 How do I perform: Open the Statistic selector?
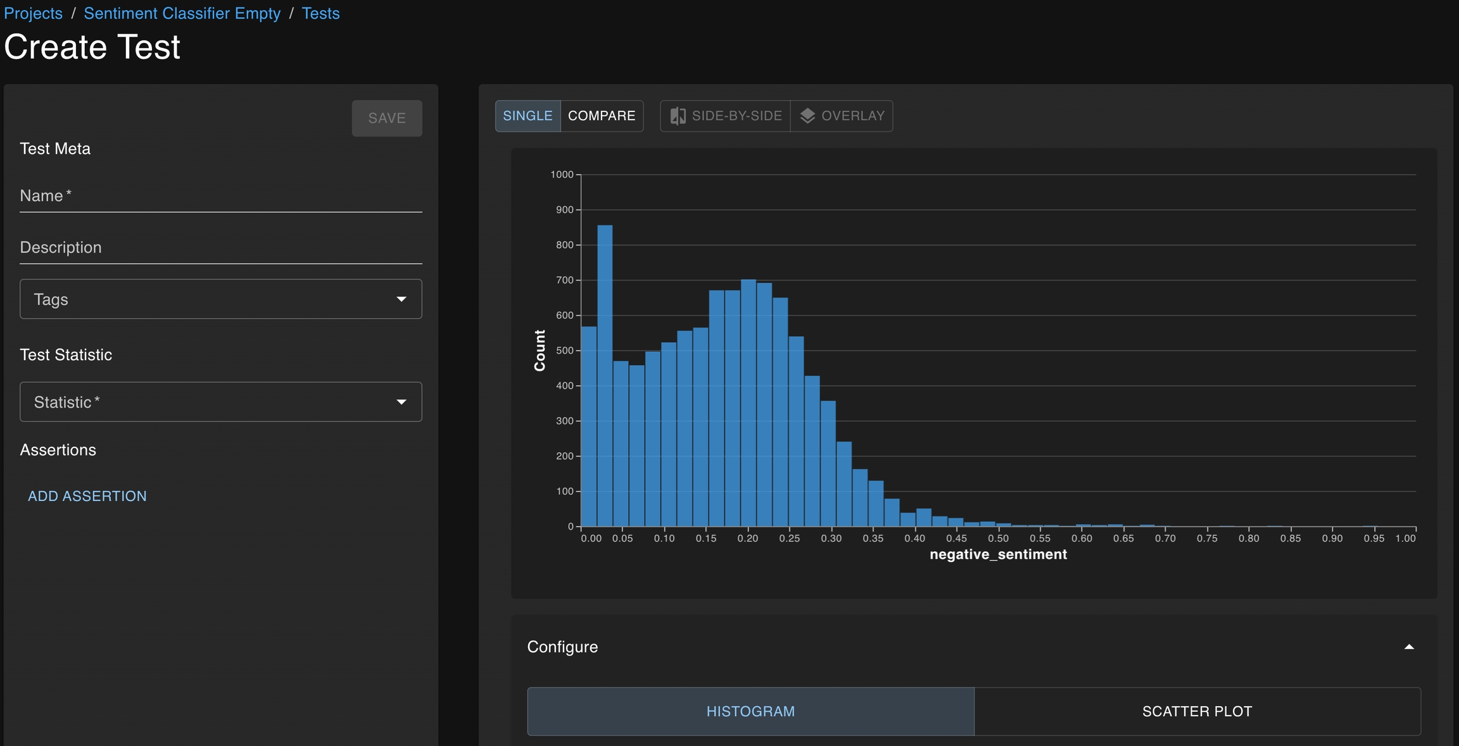pos(220,402)
